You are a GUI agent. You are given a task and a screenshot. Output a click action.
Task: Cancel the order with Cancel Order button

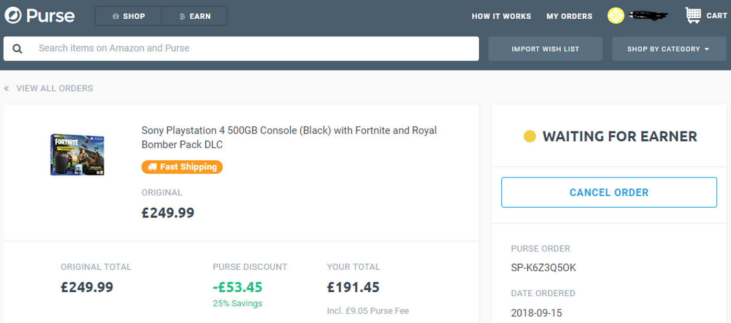click(x=609, y=193)
